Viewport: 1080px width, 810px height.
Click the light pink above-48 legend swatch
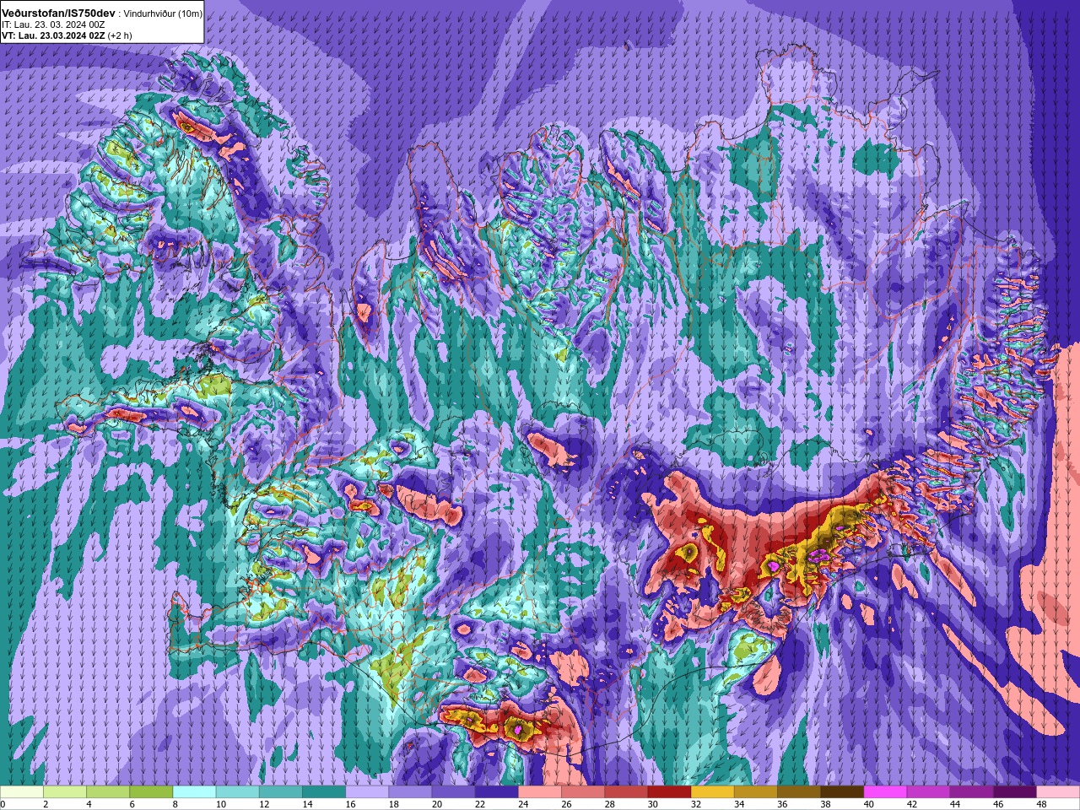tap(1058, 792)
